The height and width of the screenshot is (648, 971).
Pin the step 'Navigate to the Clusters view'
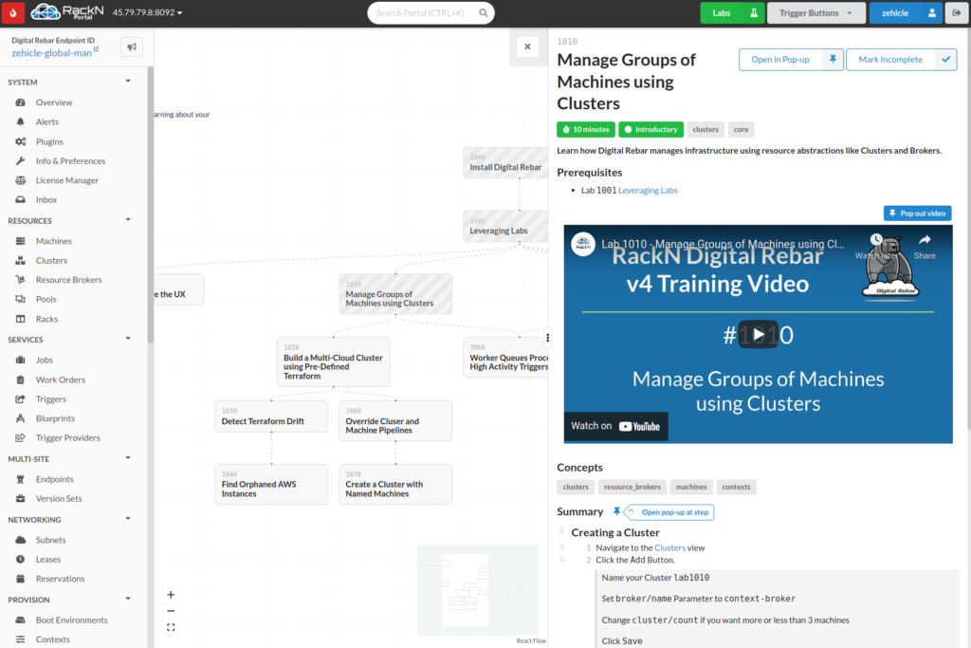(561, 547)
